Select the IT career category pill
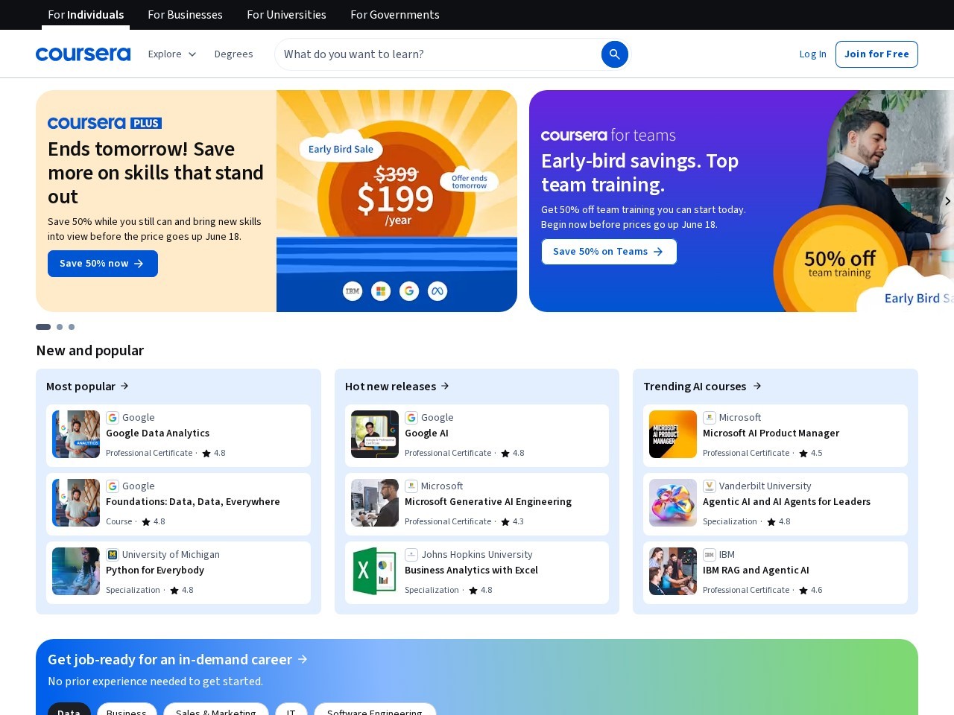The image size is (954, 715). point(291,709)
